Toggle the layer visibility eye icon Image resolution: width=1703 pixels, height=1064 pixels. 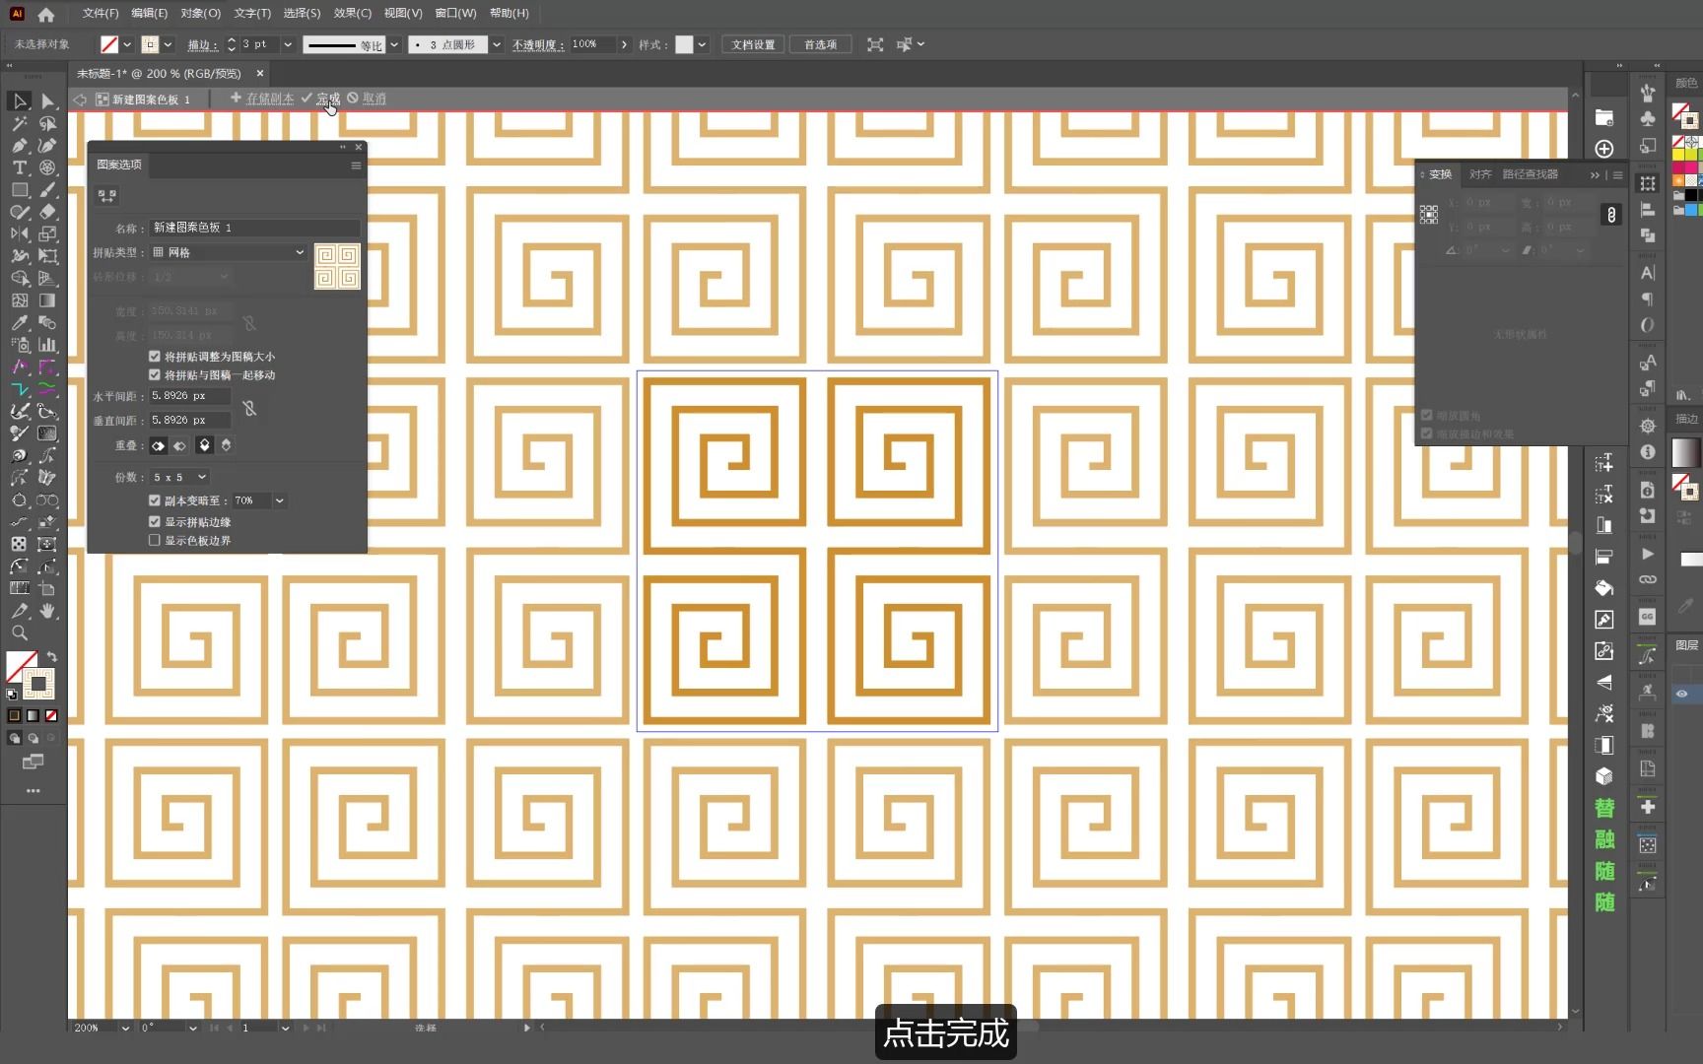tap(1682, 694)
